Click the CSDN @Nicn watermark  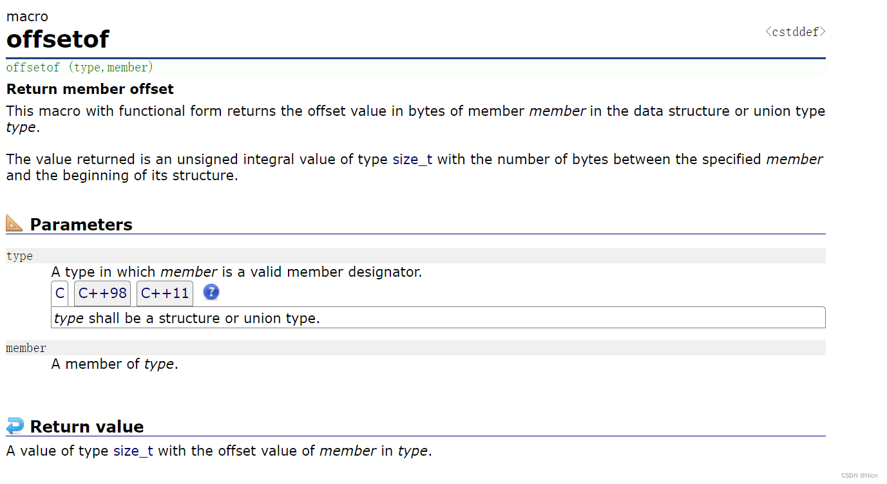click(x=859, y=475)
